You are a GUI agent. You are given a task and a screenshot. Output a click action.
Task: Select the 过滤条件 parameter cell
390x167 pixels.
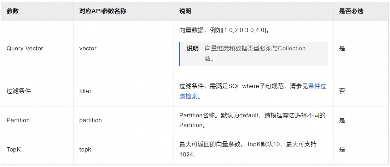coord(19,91)
